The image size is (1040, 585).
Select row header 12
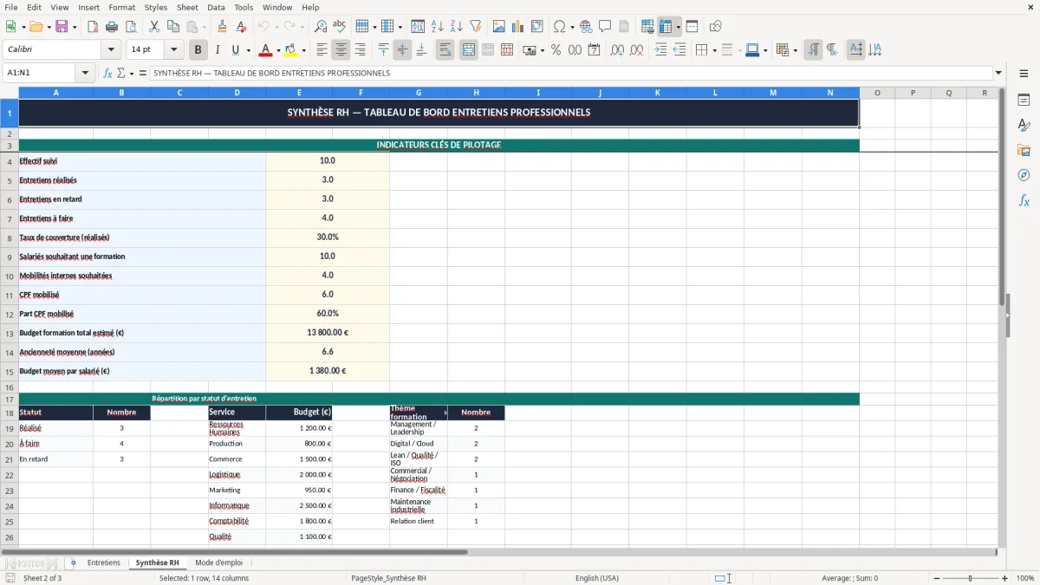[10, 314]
